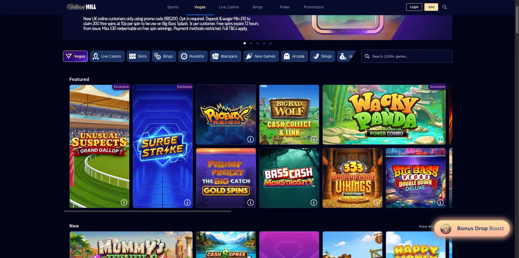Jump to the last carousel slide dot
Image resolution: width=519 pixels, height=258 pixels.
271,43
